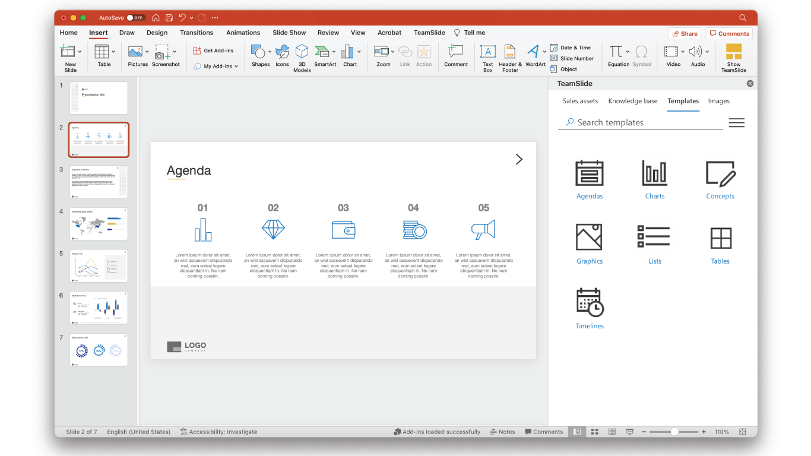Click Accessibility: Investigate in status bar
Image resolution: width=811 pixels, height=456 pixels.
[218, 432]
